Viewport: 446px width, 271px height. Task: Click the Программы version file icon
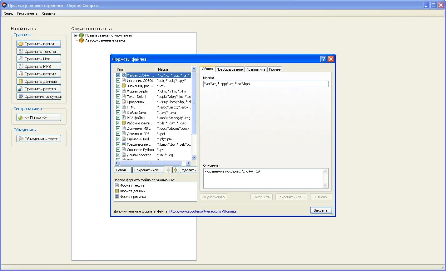(124, 102)
